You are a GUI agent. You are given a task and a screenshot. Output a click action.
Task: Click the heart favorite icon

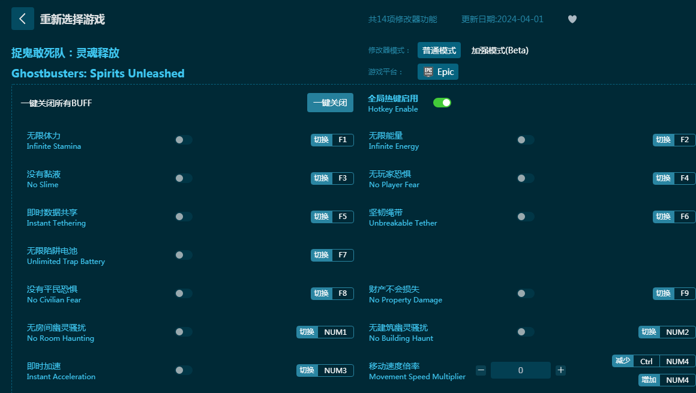click(x=572, y=19)
